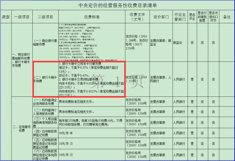This screenshot has width=235, height=161.
Task: Select the 是否涉企 column header
Action: tap(192, 17)
